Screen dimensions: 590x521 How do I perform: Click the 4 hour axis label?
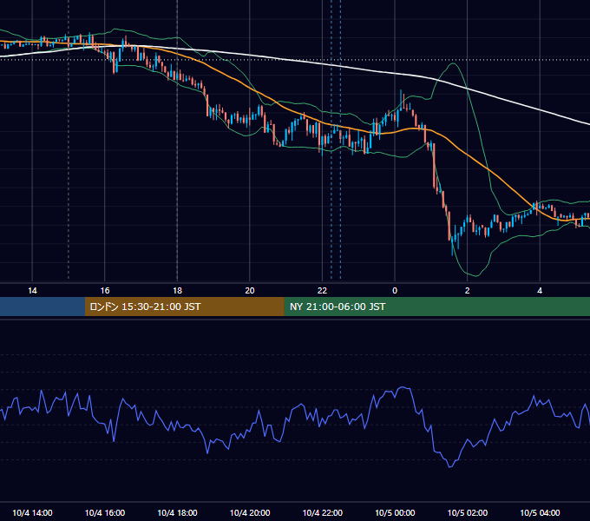coord(540,291)
